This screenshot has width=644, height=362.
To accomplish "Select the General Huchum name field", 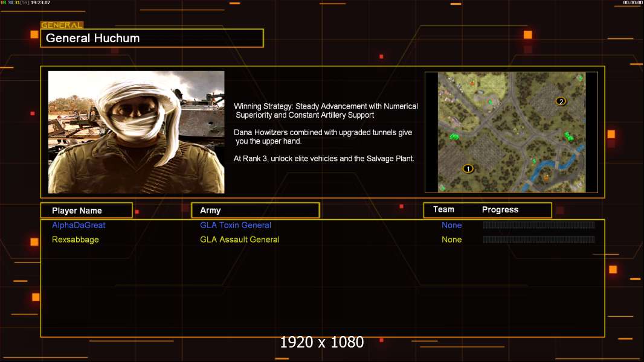I will [152, 39].
